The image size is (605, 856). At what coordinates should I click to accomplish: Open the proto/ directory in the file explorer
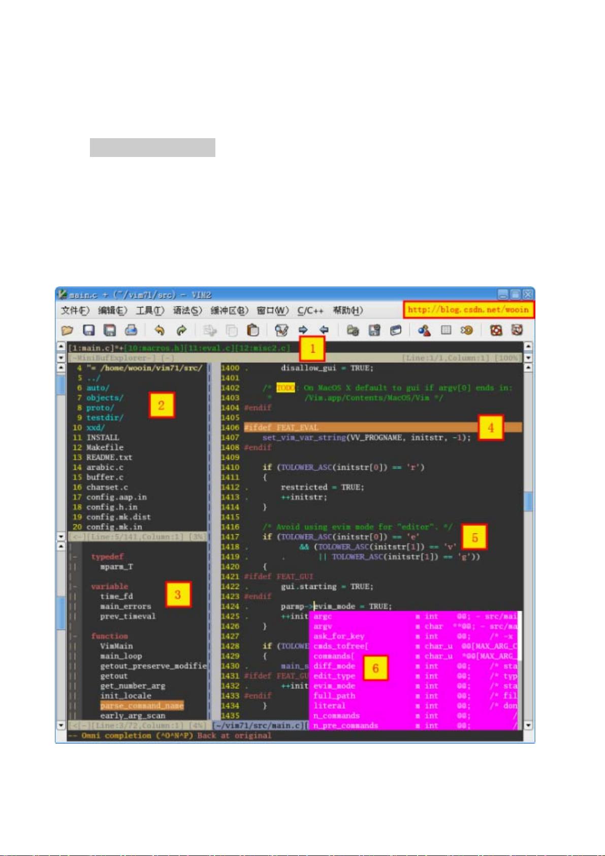coord(101,408)
